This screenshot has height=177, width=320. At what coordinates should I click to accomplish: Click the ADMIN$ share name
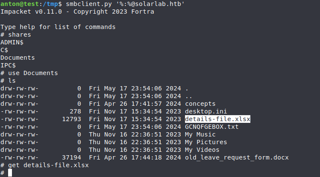pos(12,42)
